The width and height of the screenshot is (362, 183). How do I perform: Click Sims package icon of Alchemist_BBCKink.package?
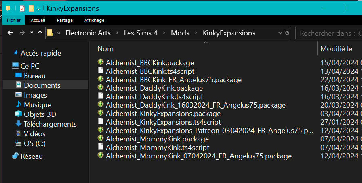[x=101, y=62]
